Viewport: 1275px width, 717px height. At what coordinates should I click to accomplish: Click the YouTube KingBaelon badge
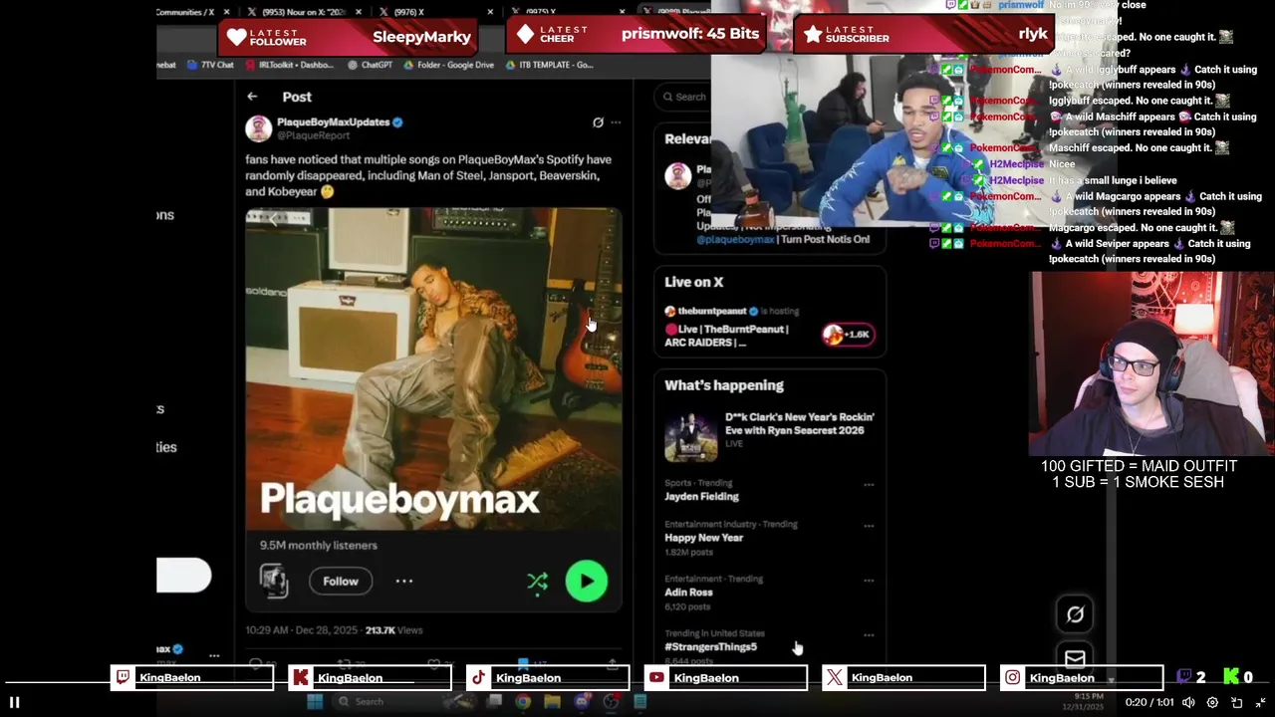pyautogui.click(x=726, y=678)
